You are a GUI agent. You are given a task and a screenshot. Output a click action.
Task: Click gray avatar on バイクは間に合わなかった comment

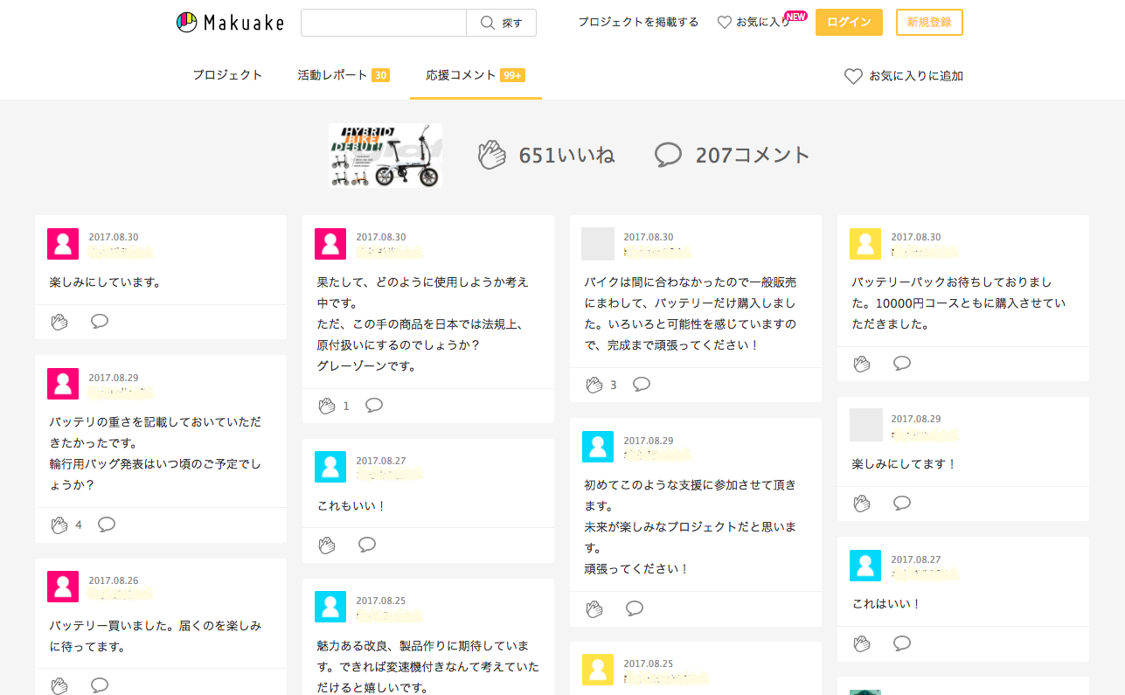598,244
